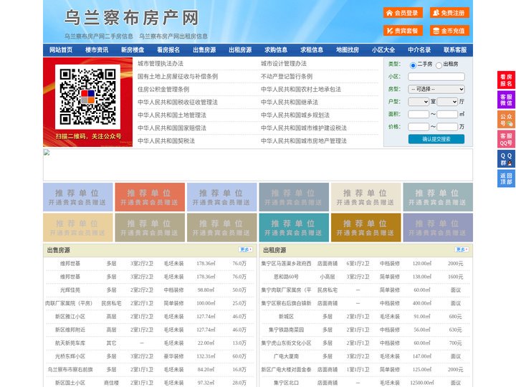
Task: Open the 看房报名 floating sidebar icon
Action: point(506,80)
